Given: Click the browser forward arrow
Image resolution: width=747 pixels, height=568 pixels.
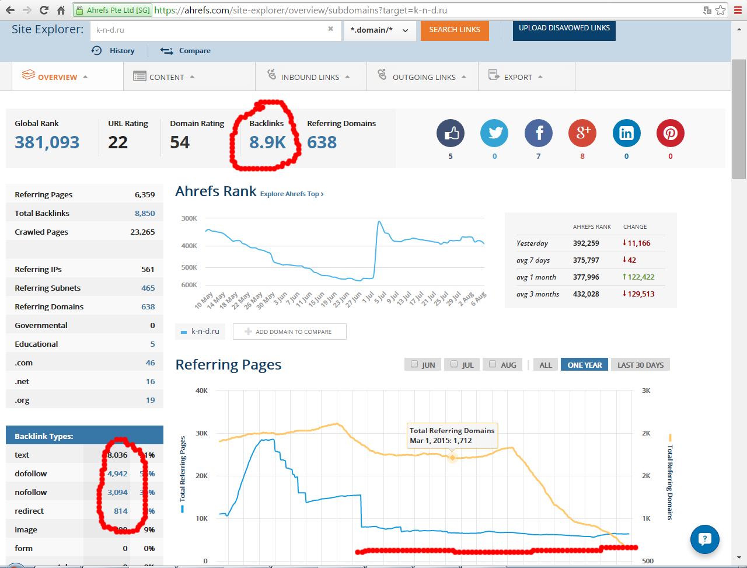Looking at the screenshot, I should coord(27,10).
